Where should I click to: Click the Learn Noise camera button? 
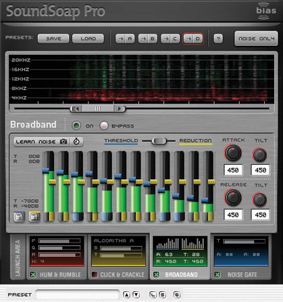click(x=63, y=142)
